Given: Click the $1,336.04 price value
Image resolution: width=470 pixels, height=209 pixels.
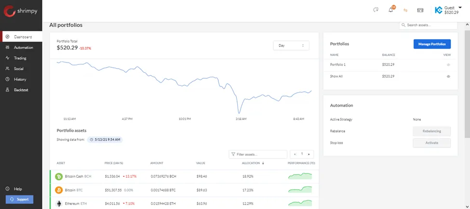Looking at the screenshot, I should [112, 176].
